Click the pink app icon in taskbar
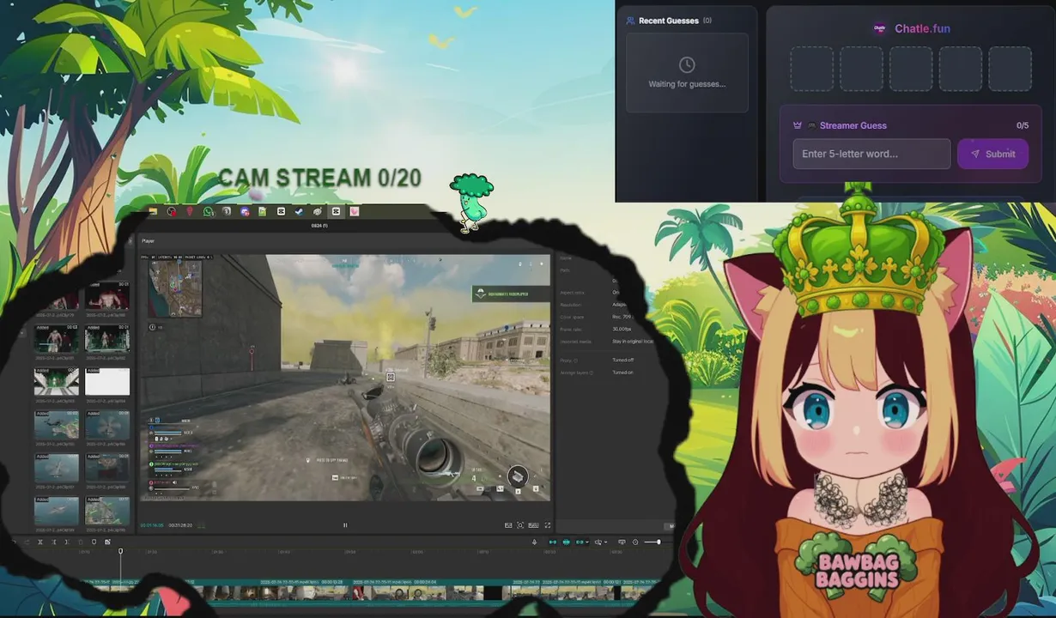The image size is (1056, 618). [354, 211]
